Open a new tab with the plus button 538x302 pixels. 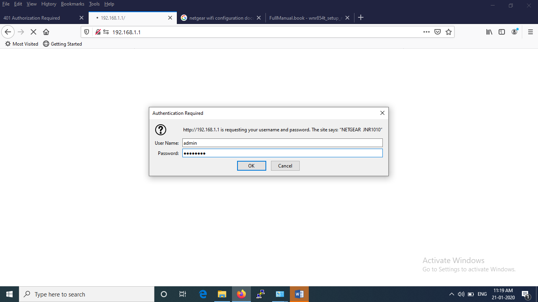pyautogui.click(x=361, y=18)
